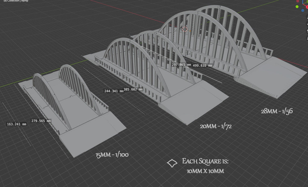The width and height of the screenshot is (308, 187).
Task: Click the 385.602 mm measurement readout
Action: 133,89
